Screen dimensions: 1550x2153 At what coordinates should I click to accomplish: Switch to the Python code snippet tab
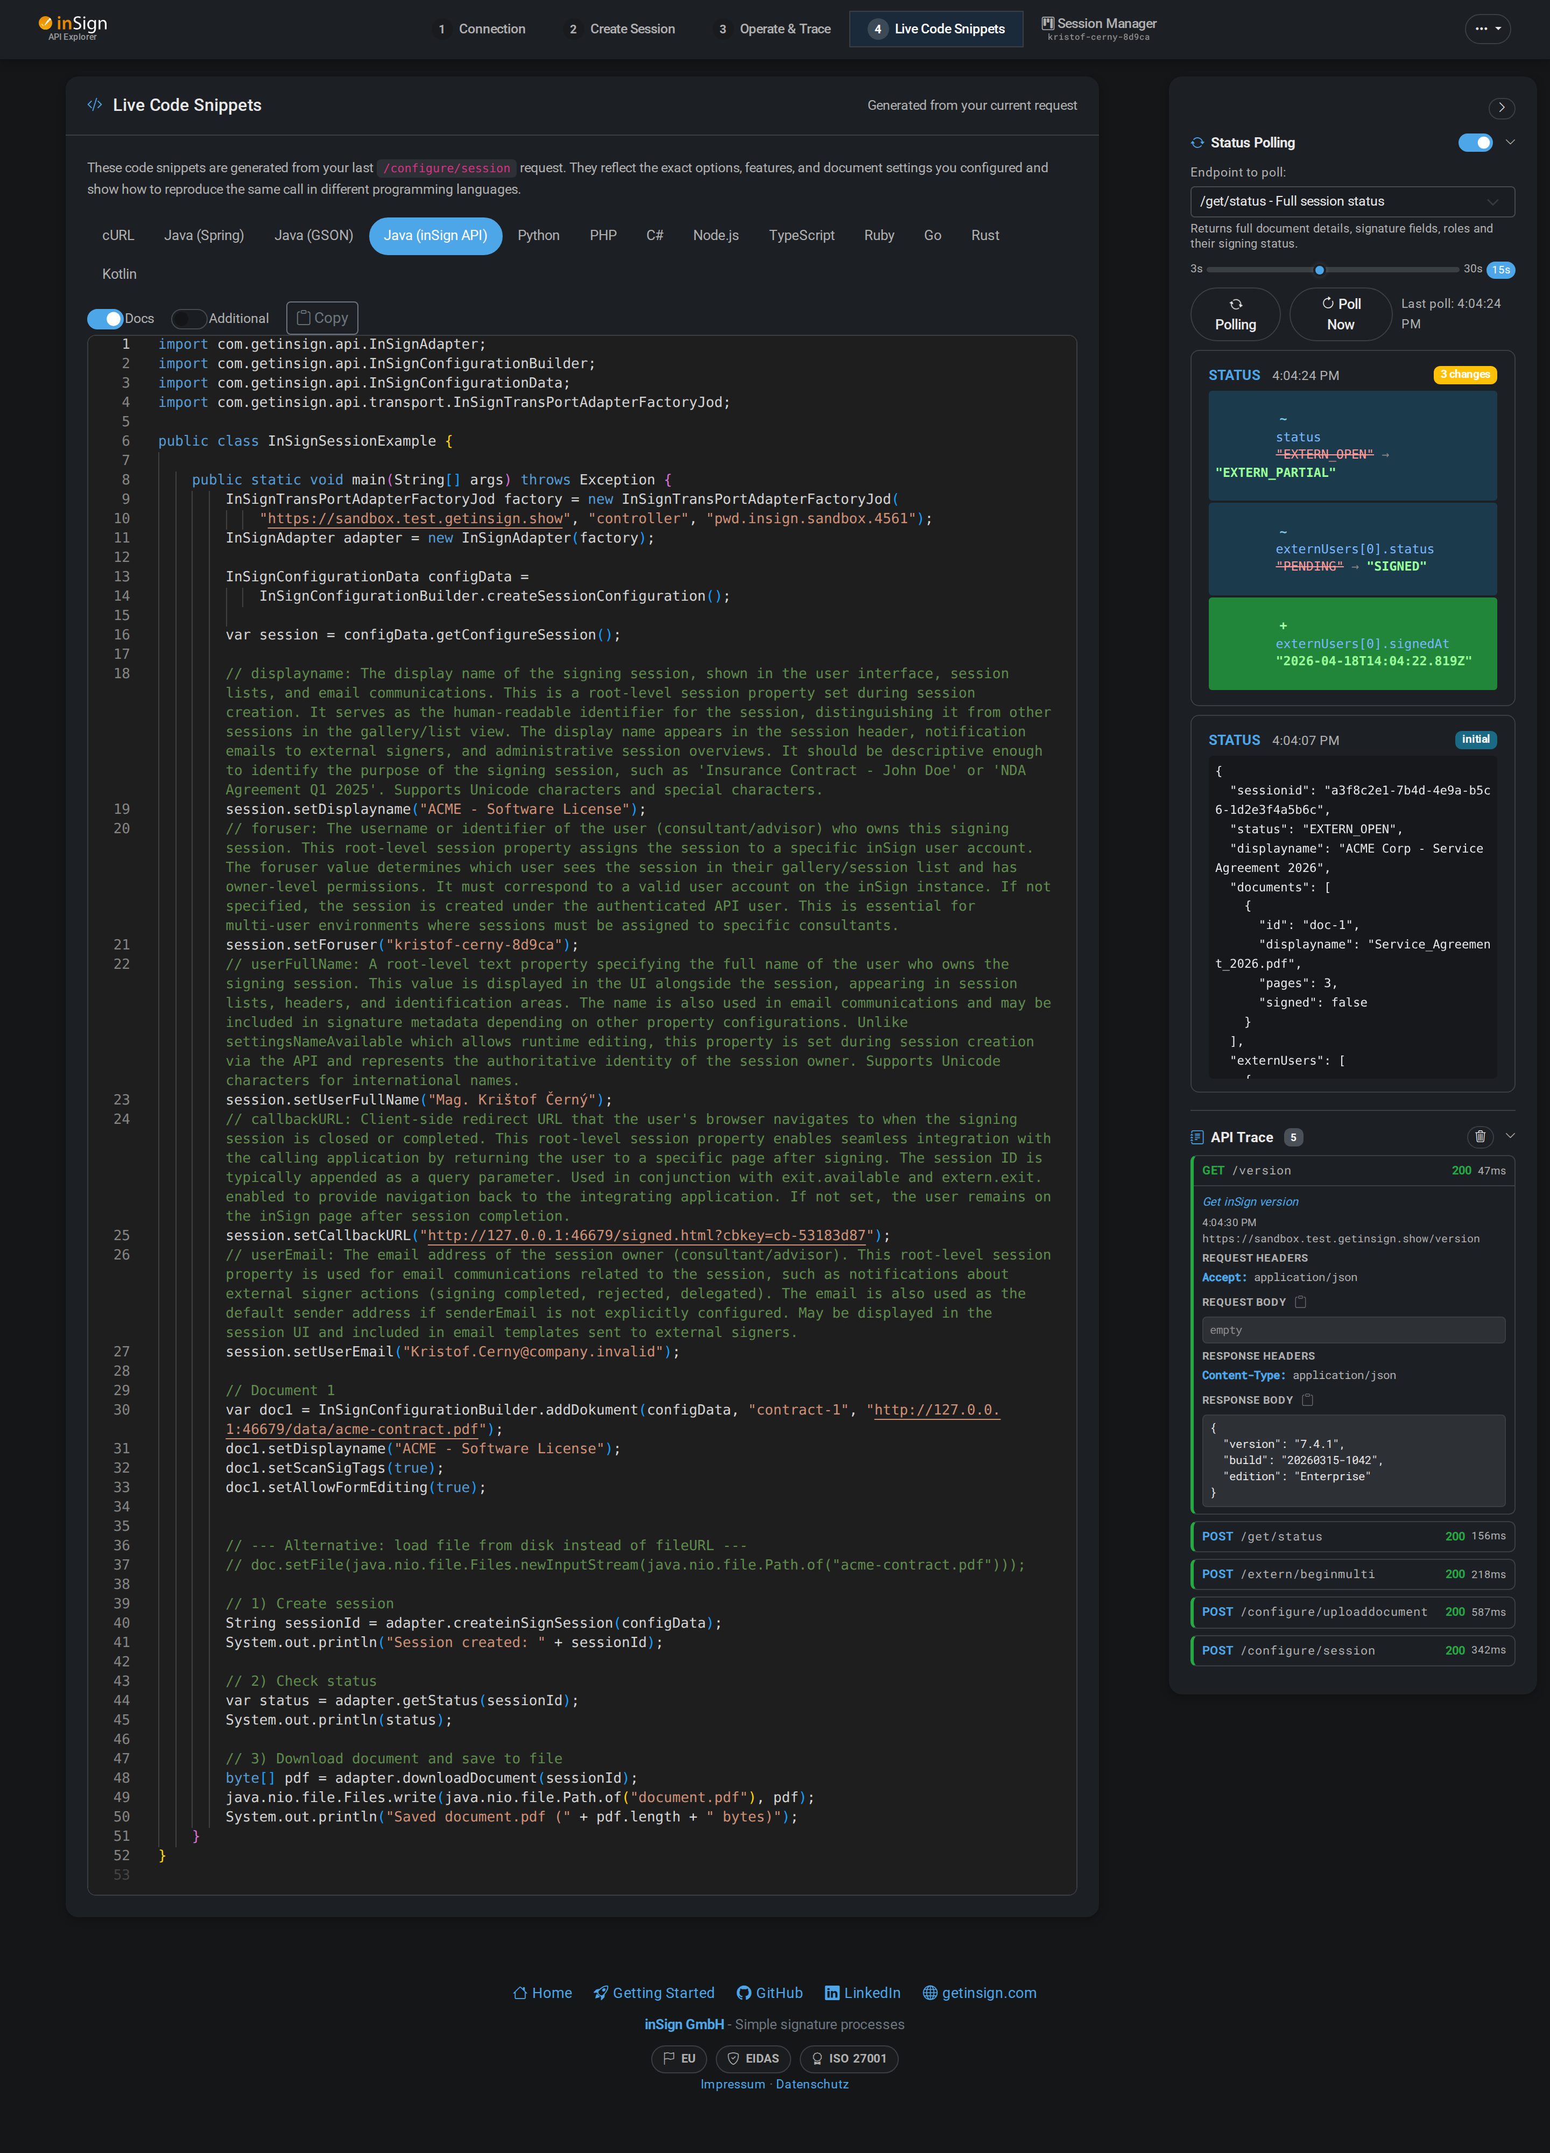(539, 235)
